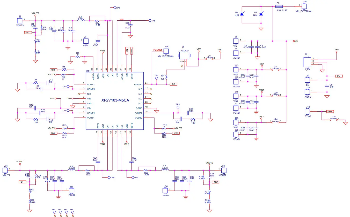Select the XR77103-MoCA IC symbol
This screenshot has width=350, height=217.
tap(115, 101)
